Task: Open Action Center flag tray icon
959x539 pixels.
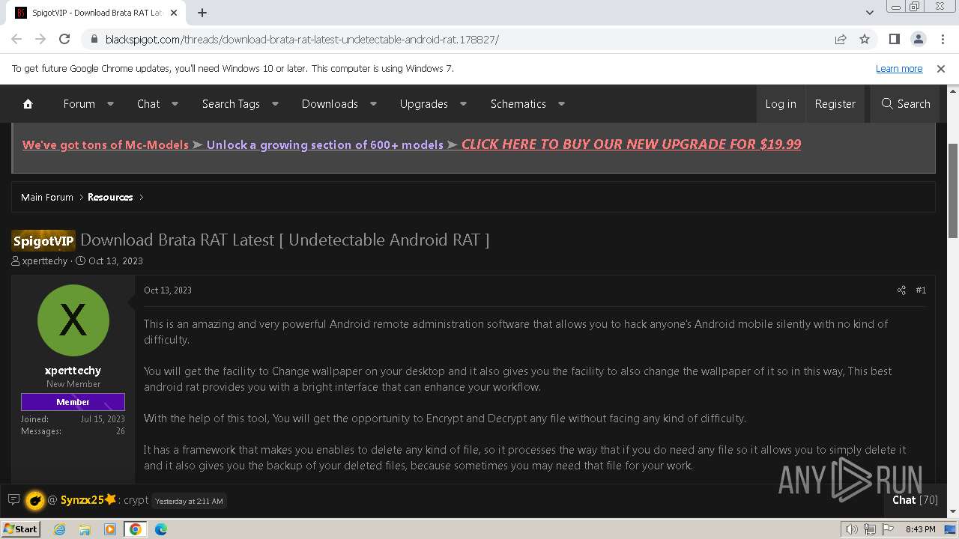Action: click(x=886, y=529)
